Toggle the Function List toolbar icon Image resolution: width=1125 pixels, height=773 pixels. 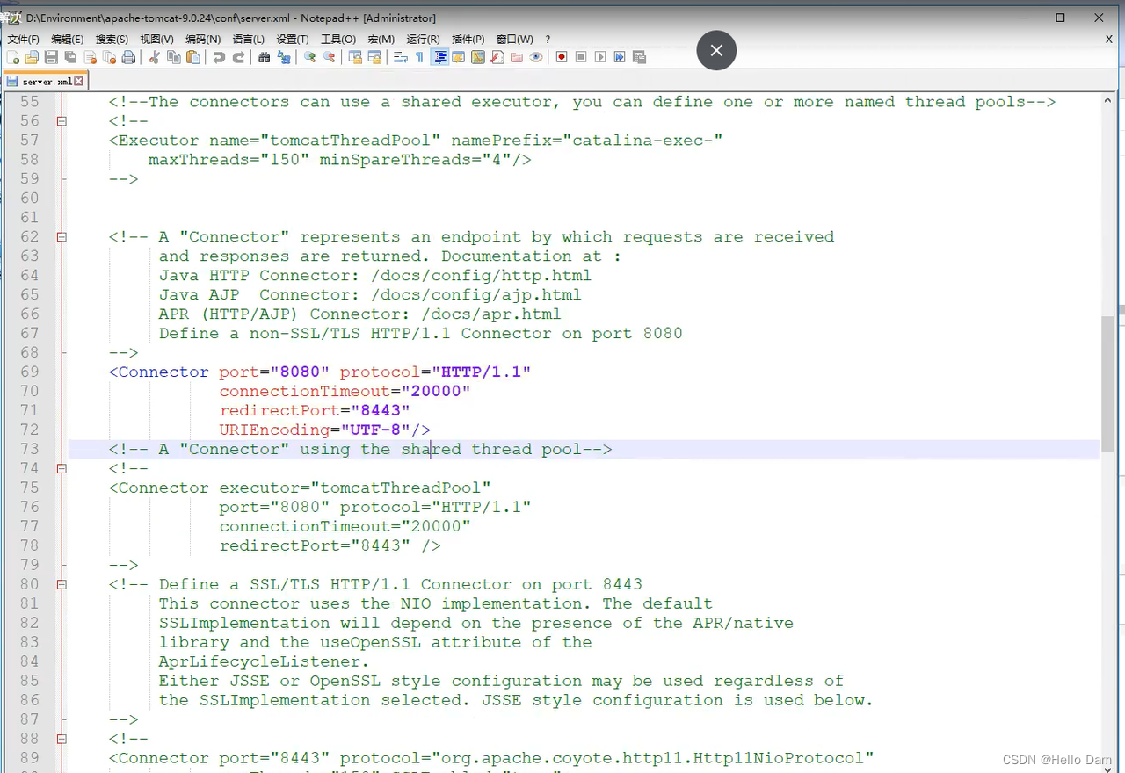(497, 57)
